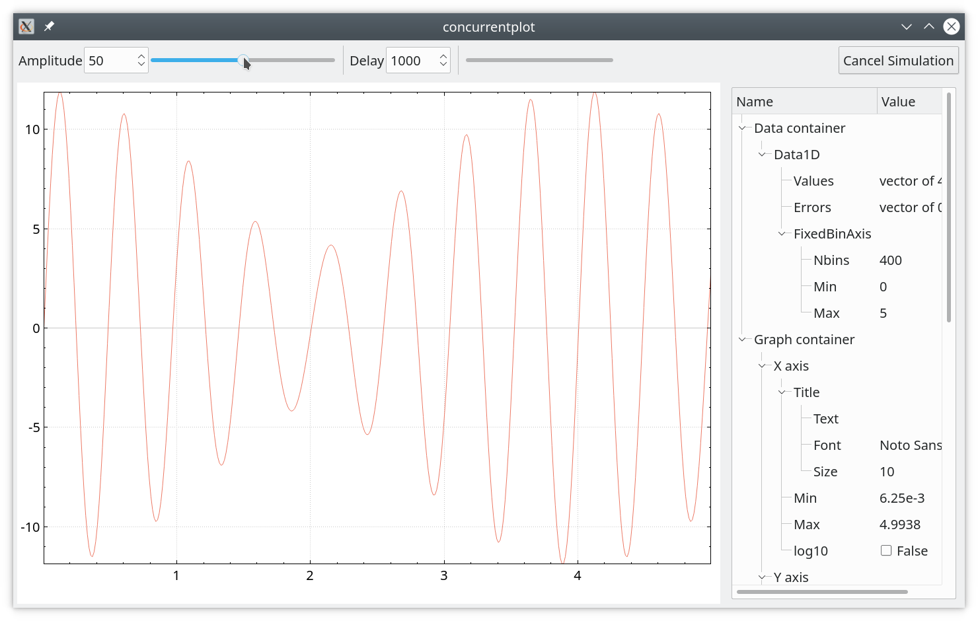Image resolution: width=978 pixels, height=621 pixels.
Task: Select the Min row under FixedBinAxis
Action: click(x=838, y=287)
